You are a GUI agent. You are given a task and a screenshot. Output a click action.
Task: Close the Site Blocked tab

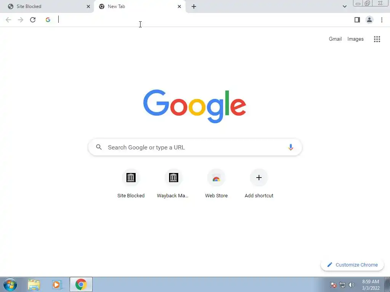(x=88, y=6)
